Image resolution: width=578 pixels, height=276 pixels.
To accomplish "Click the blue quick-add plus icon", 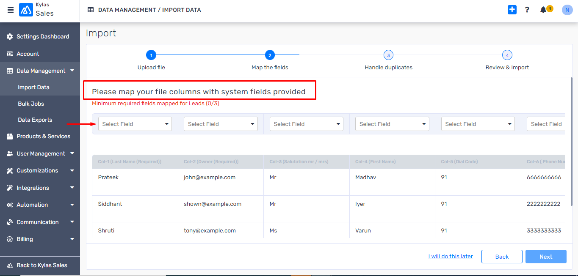I will [x=512, y=9].
